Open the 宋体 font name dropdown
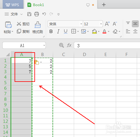 click(81, 24)
